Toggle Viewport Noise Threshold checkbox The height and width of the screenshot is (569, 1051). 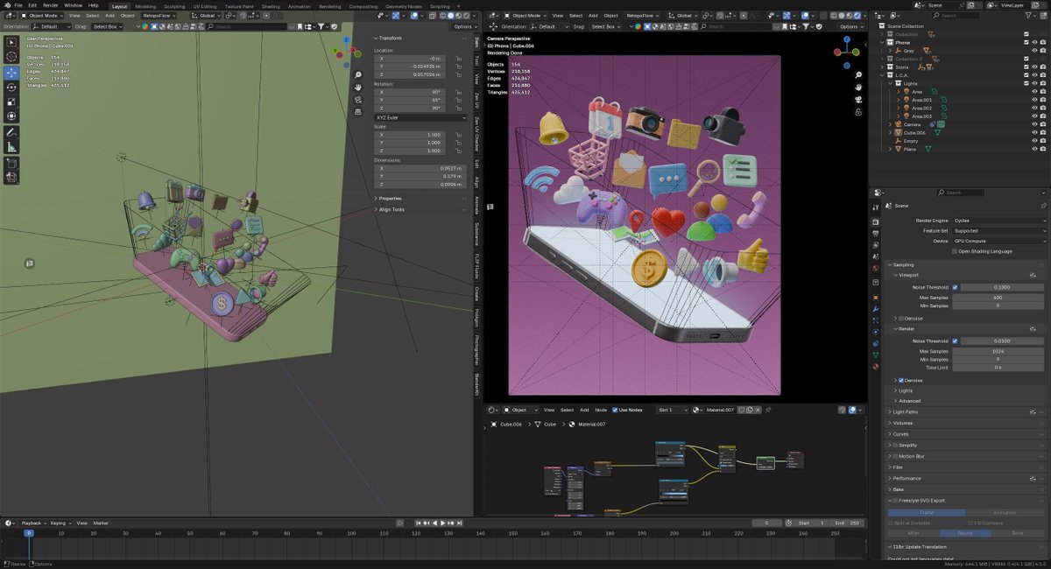(955, 287)
